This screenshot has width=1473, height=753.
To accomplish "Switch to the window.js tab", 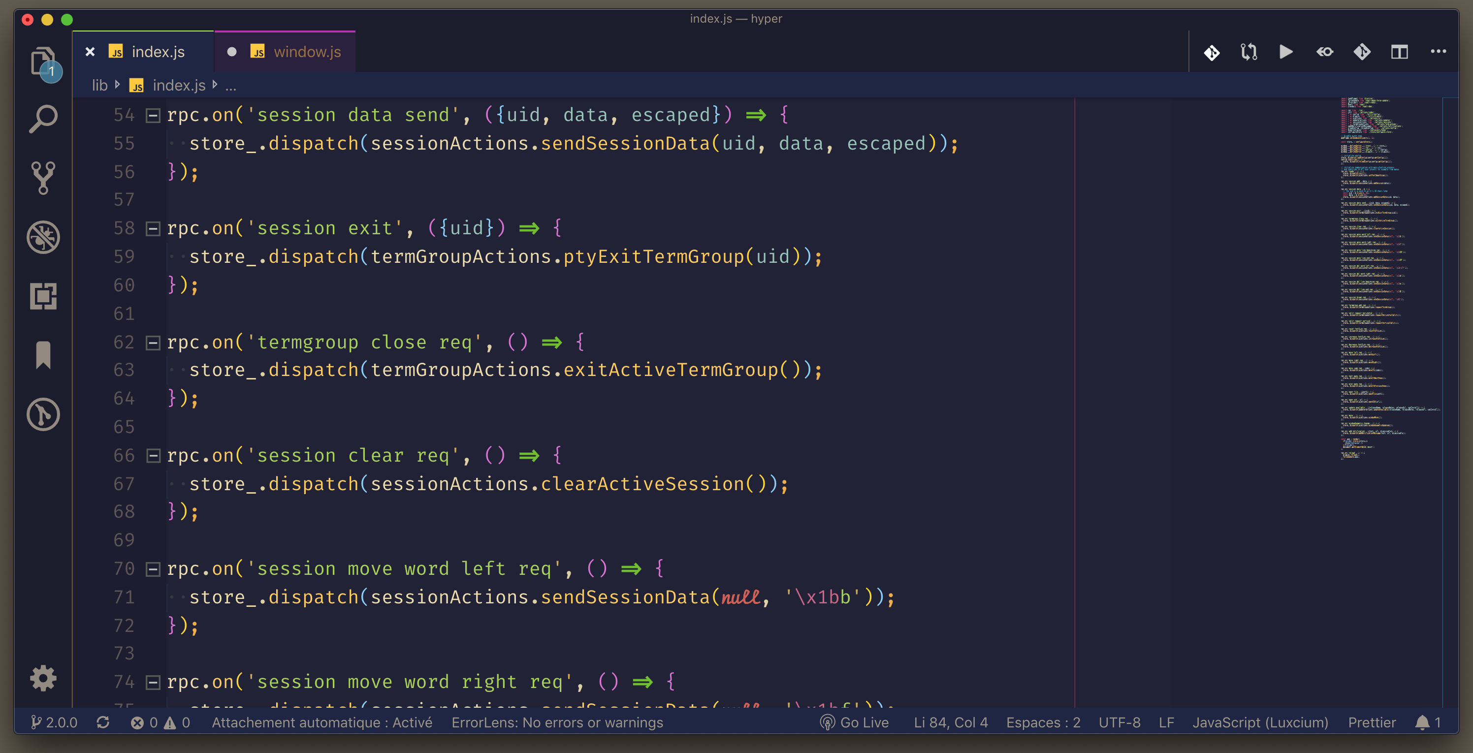I will [307, 52].
